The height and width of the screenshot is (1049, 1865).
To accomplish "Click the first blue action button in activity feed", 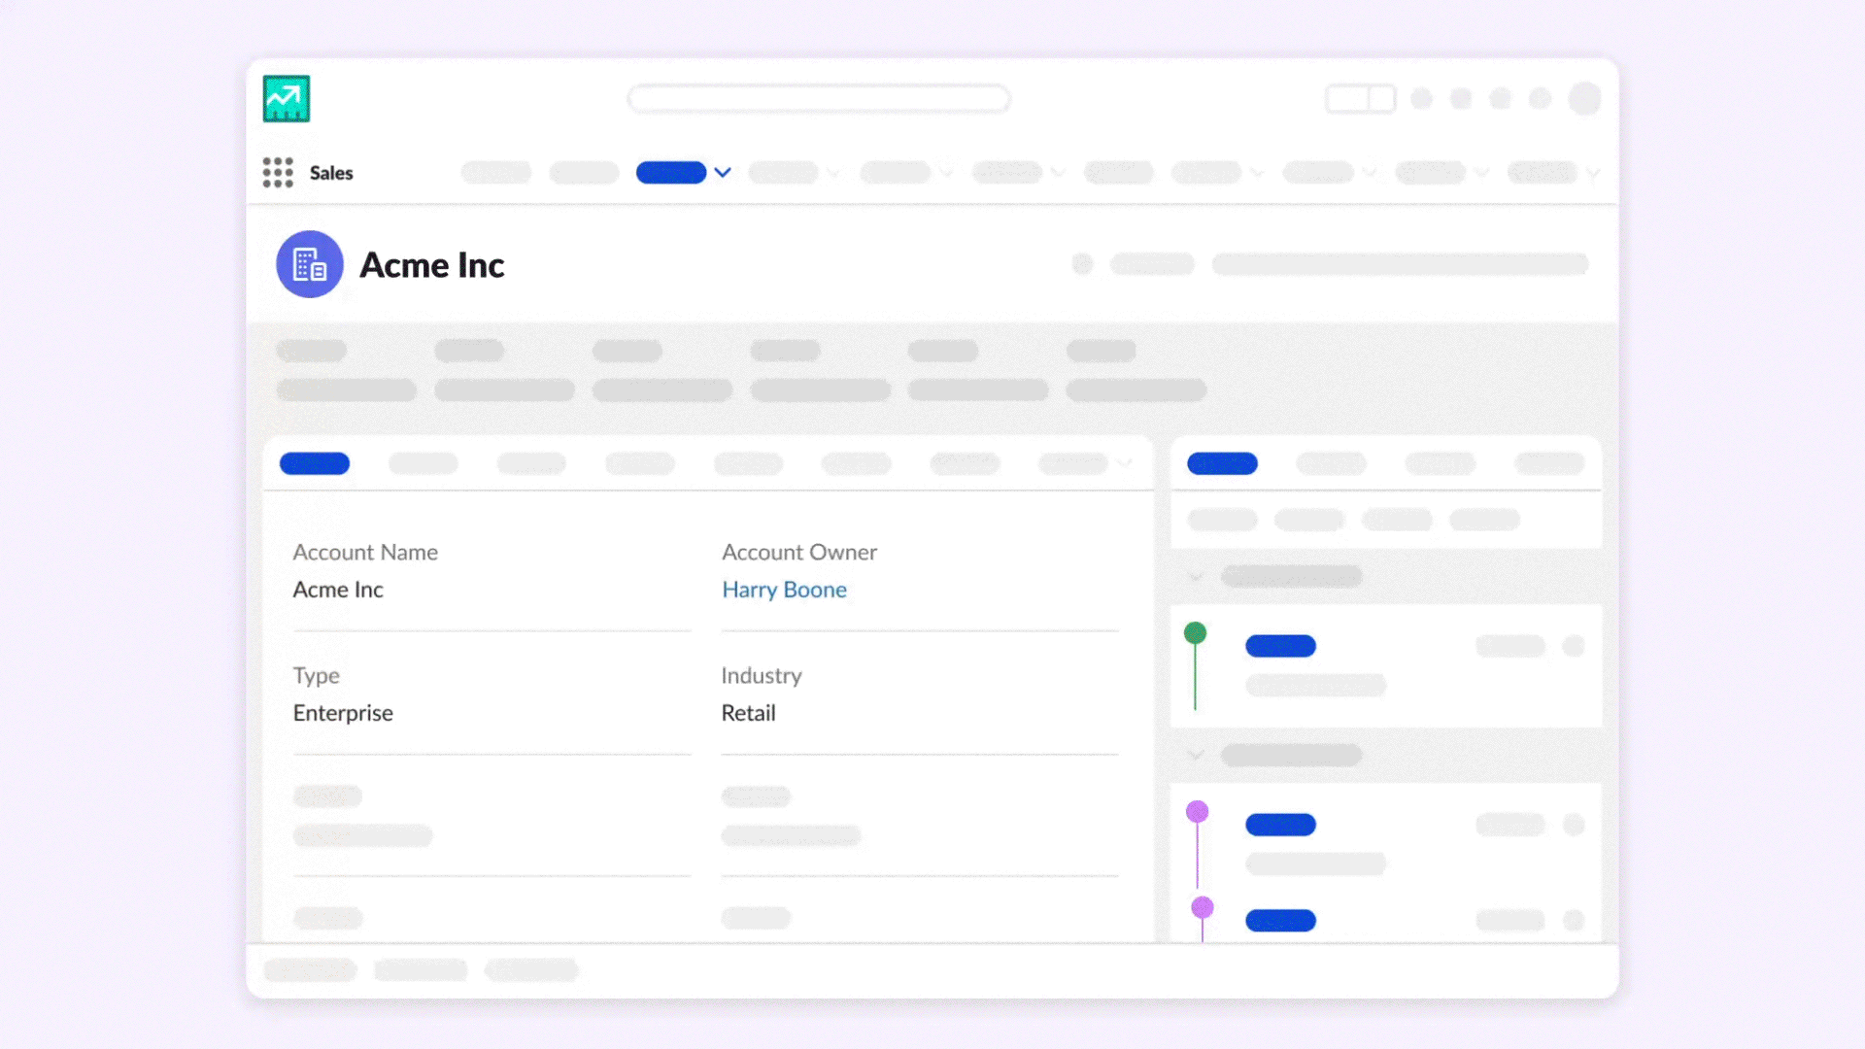I will [1279, 646].
